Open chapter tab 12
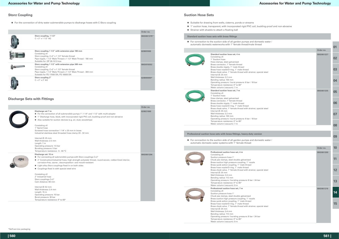This screenshot has height=239, width=339. (x=335, y=170)
